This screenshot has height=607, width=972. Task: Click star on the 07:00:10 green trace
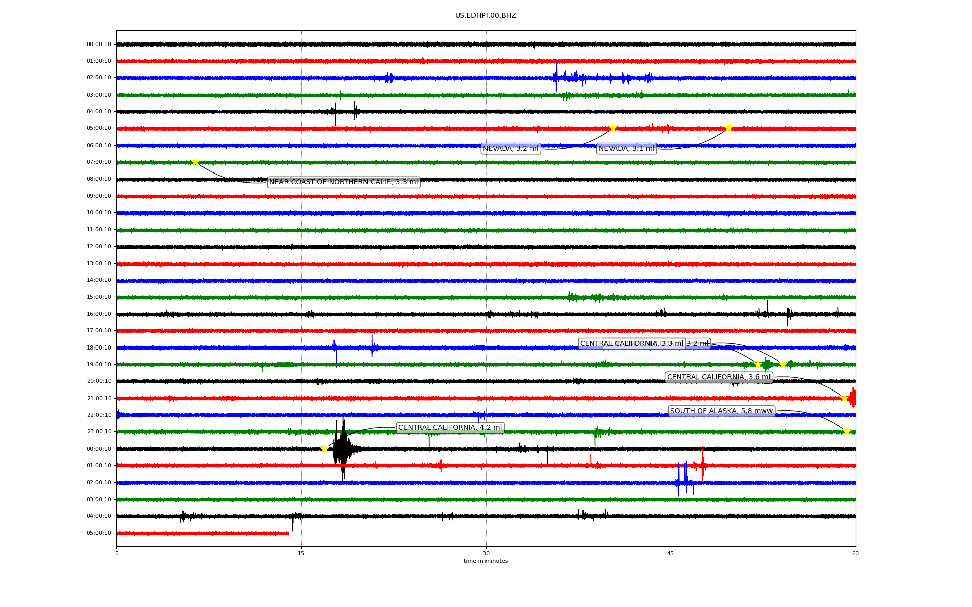(195, 162)
